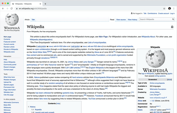Click the infobox Wikipedia globe image
Viewport: 177px width, 113px height.
(155, 59)
